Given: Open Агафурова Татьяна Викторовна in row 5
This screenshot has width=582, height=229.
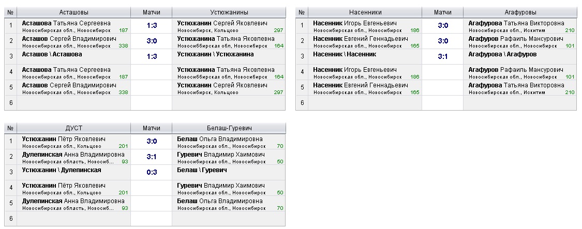Looking at the screenshot, I should [516, 85].
